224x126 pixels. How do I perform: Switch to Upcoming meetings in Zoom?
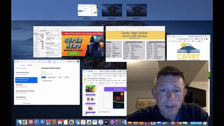pos(23,65)
